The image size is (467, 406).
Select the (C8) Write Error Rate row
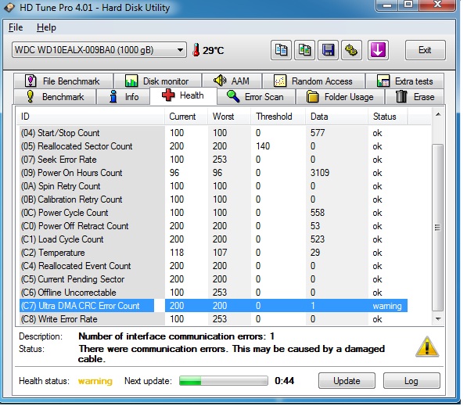(x=214, y=319)
